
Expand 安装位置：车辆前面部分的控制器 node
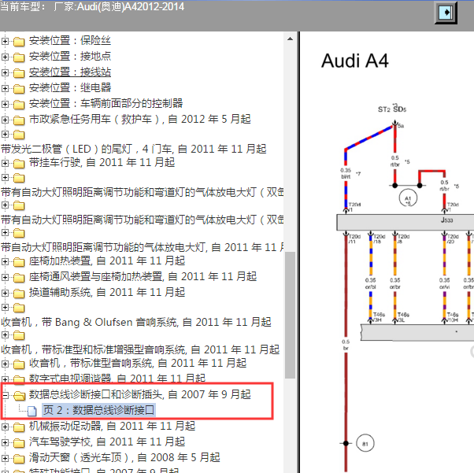5,104
